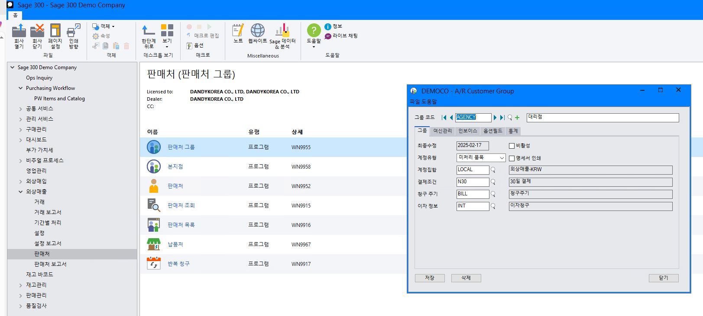Select 설정 보고서 in the tree
The height and width of the screenshot is (316, 703).
[48, 243]
